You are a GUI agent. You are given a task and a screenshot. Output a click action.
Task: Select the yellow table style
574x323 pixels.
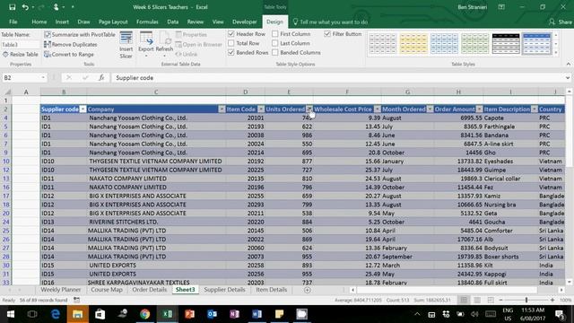413,44
